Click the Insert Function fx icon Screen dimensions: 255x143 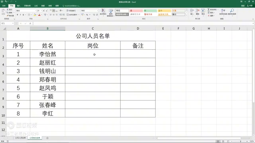coord(30,23)
